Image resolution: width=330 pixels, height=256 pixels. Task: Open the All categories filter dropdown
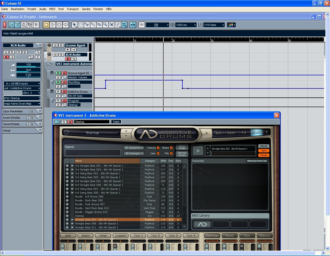[134, 148]
